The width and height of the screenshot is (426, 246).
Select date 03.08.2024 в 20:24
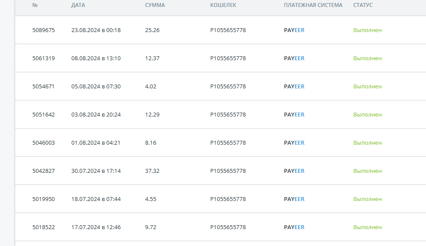click(x=96, y=115)
